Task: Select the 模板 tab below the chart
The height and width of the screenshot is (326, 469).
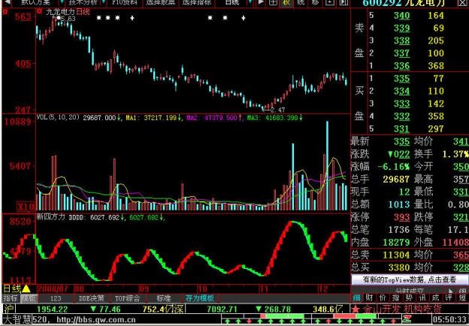Action: coord(29,298)
